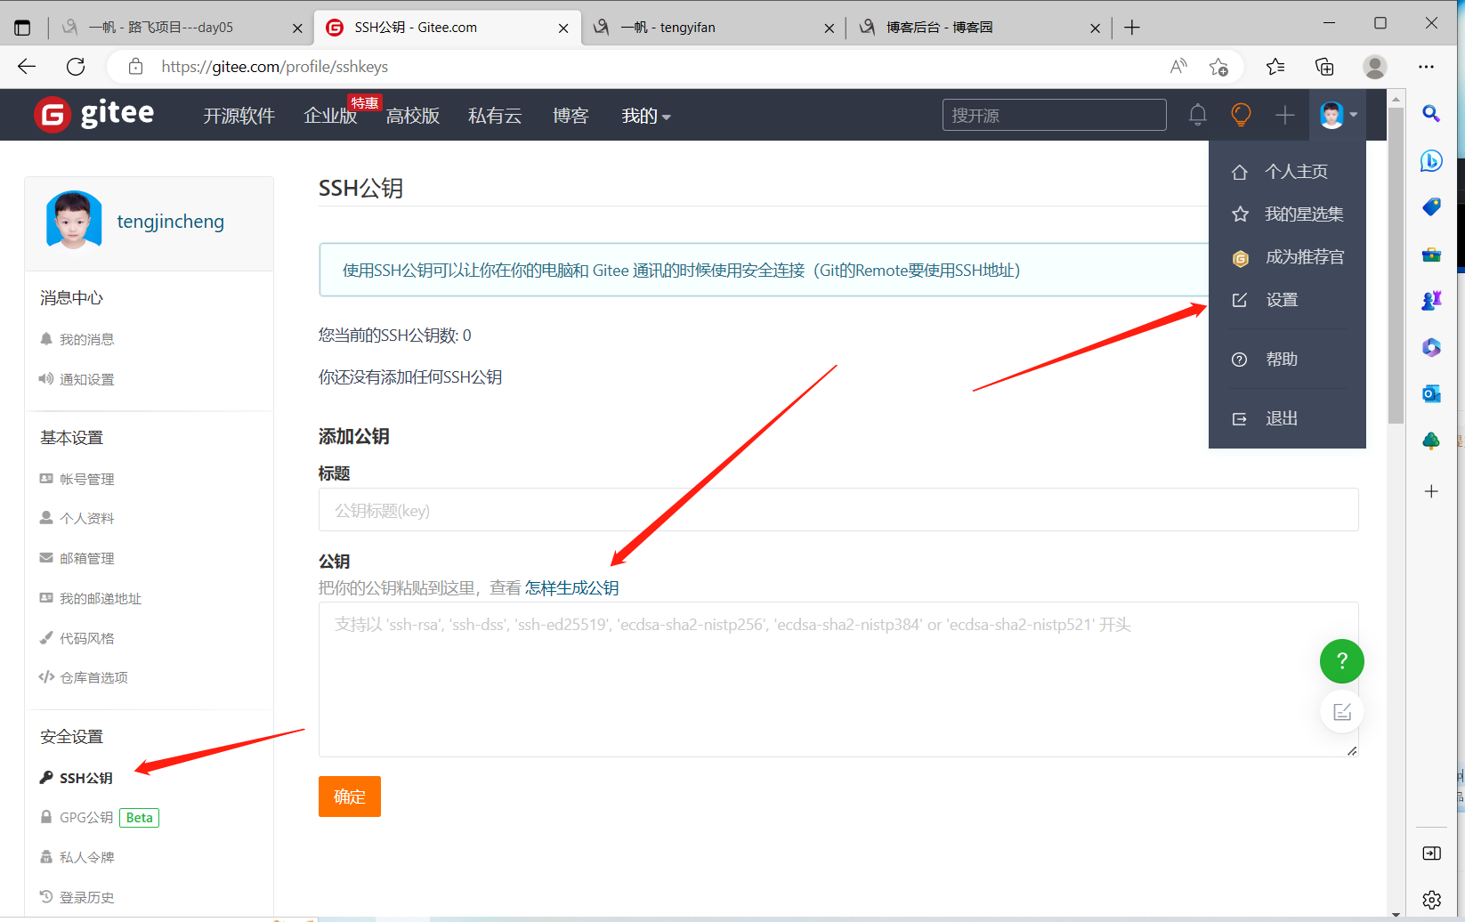Open sidebar settings gear icon
The width and height of the screenshot is (1465, 922).
(x=1431, y=900)
